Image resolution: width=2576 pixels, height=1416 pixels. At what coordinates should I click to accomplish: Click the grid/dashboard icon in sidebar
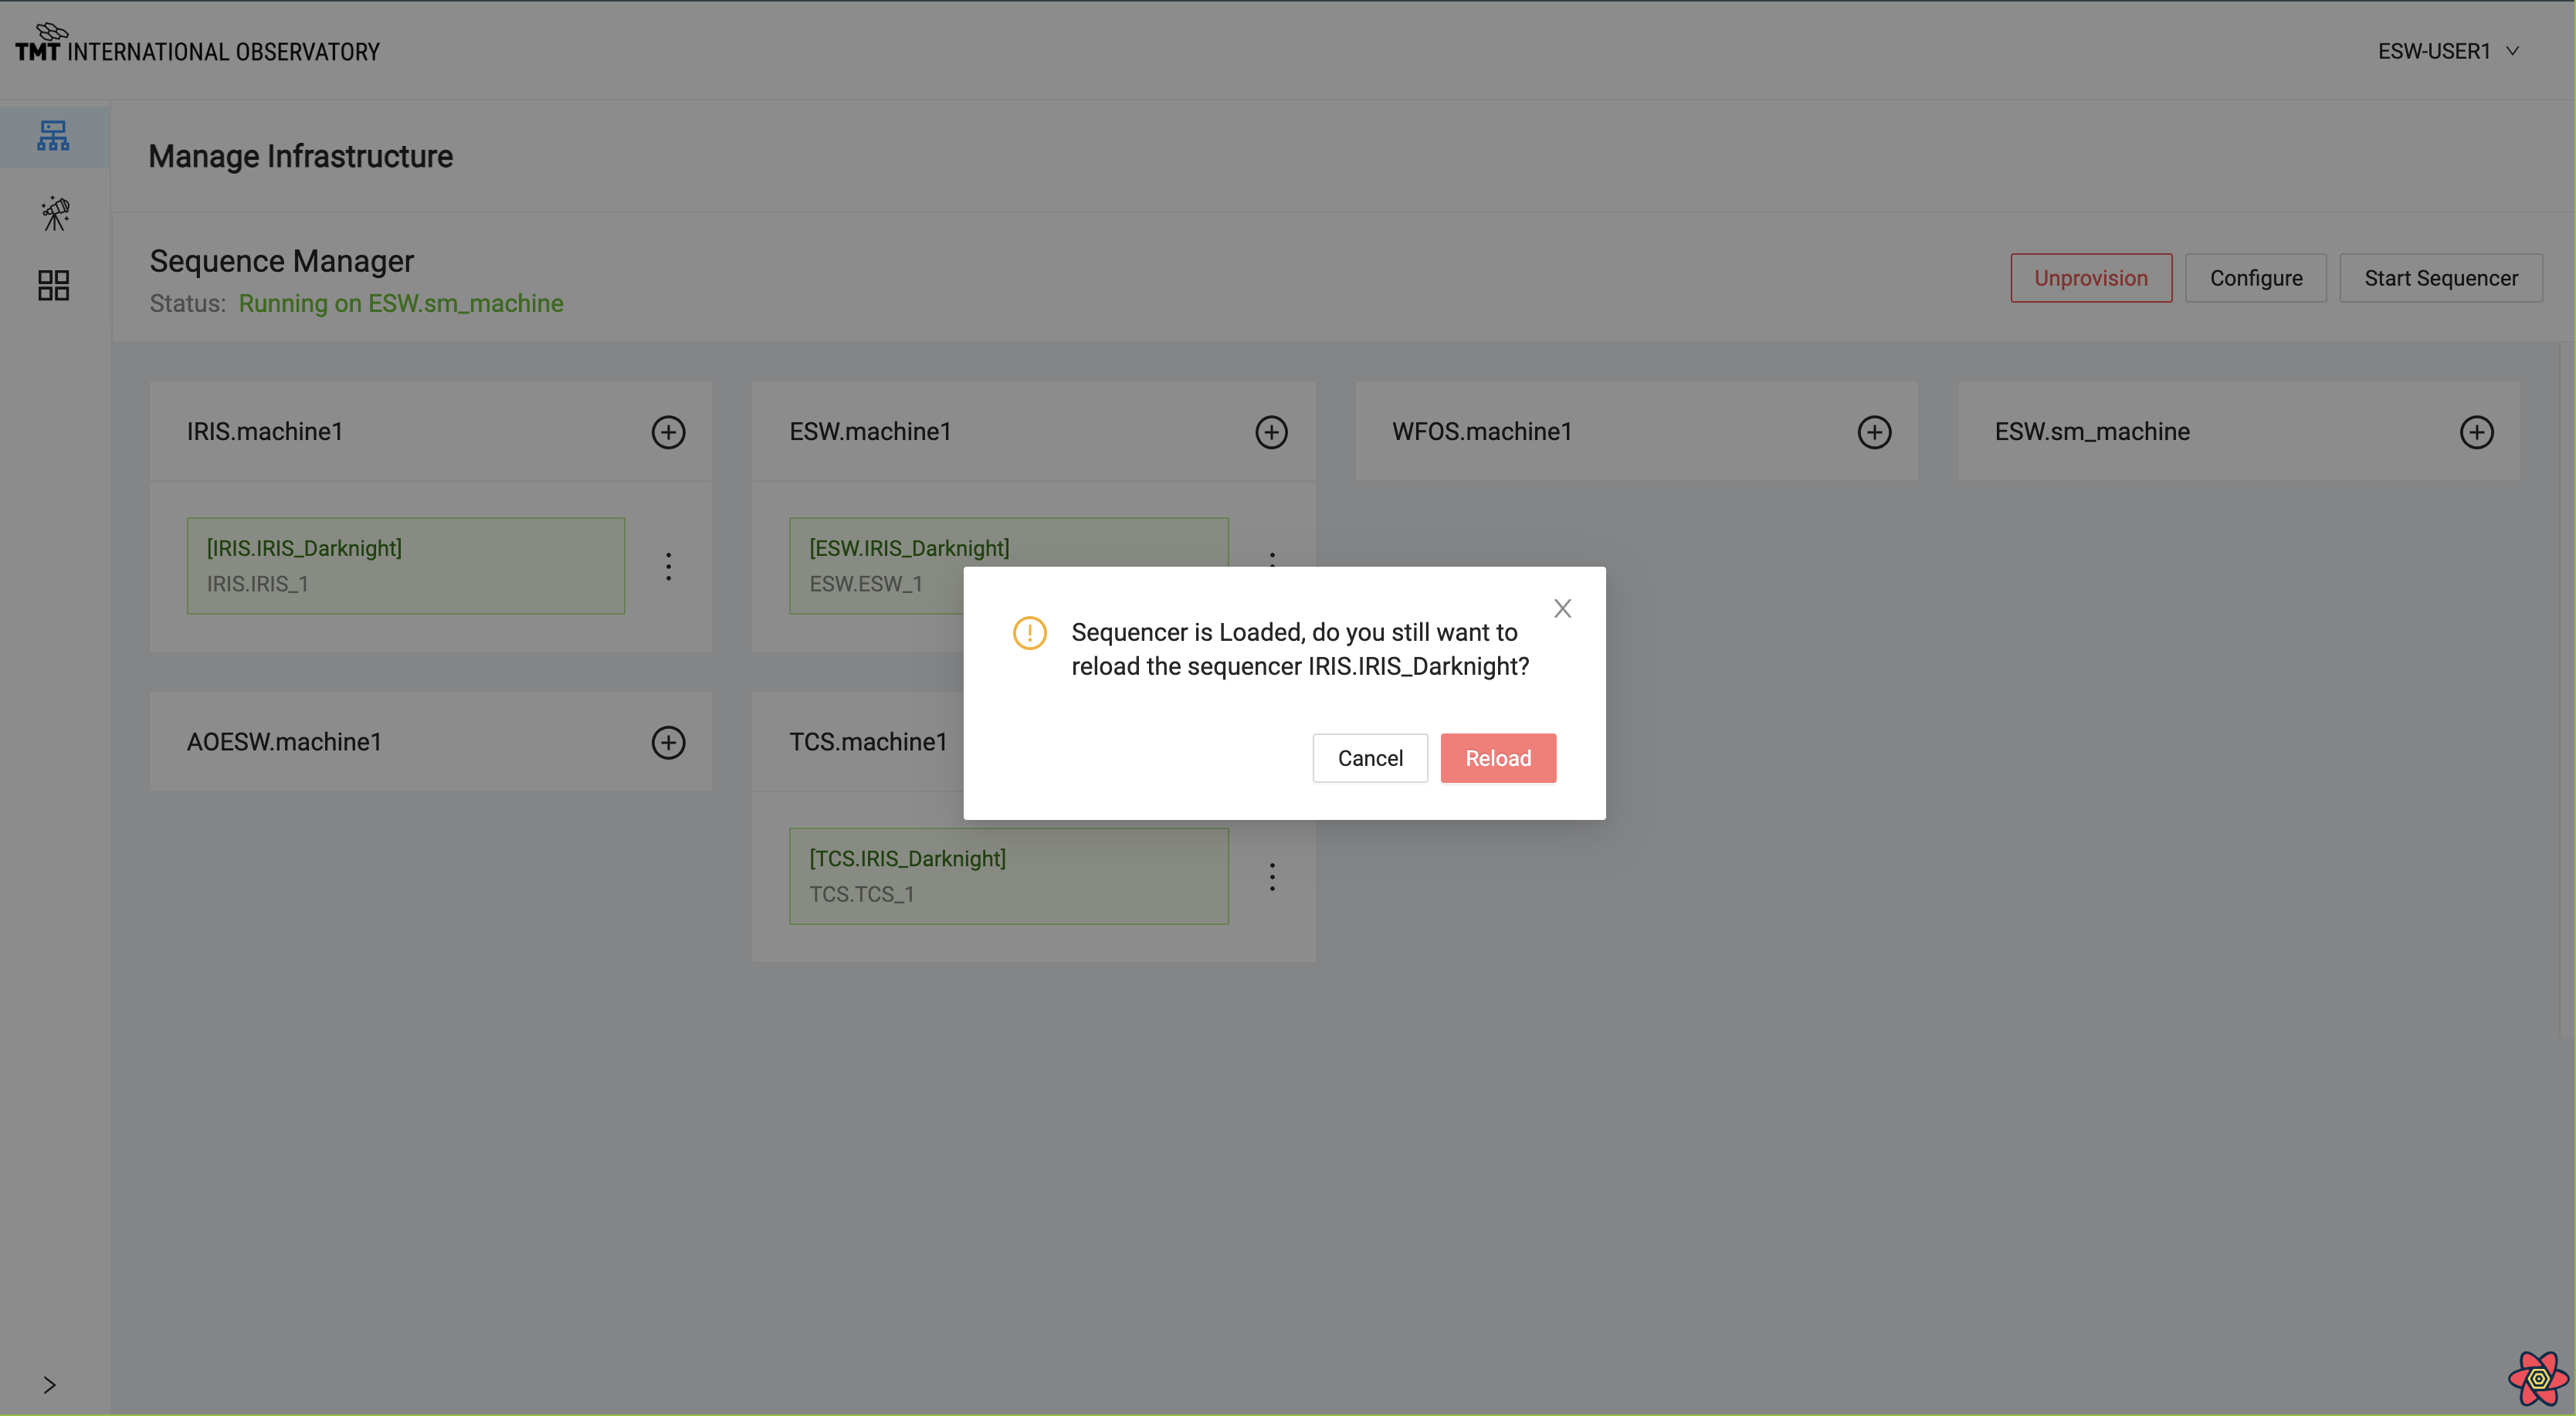(x=54, y=284)
